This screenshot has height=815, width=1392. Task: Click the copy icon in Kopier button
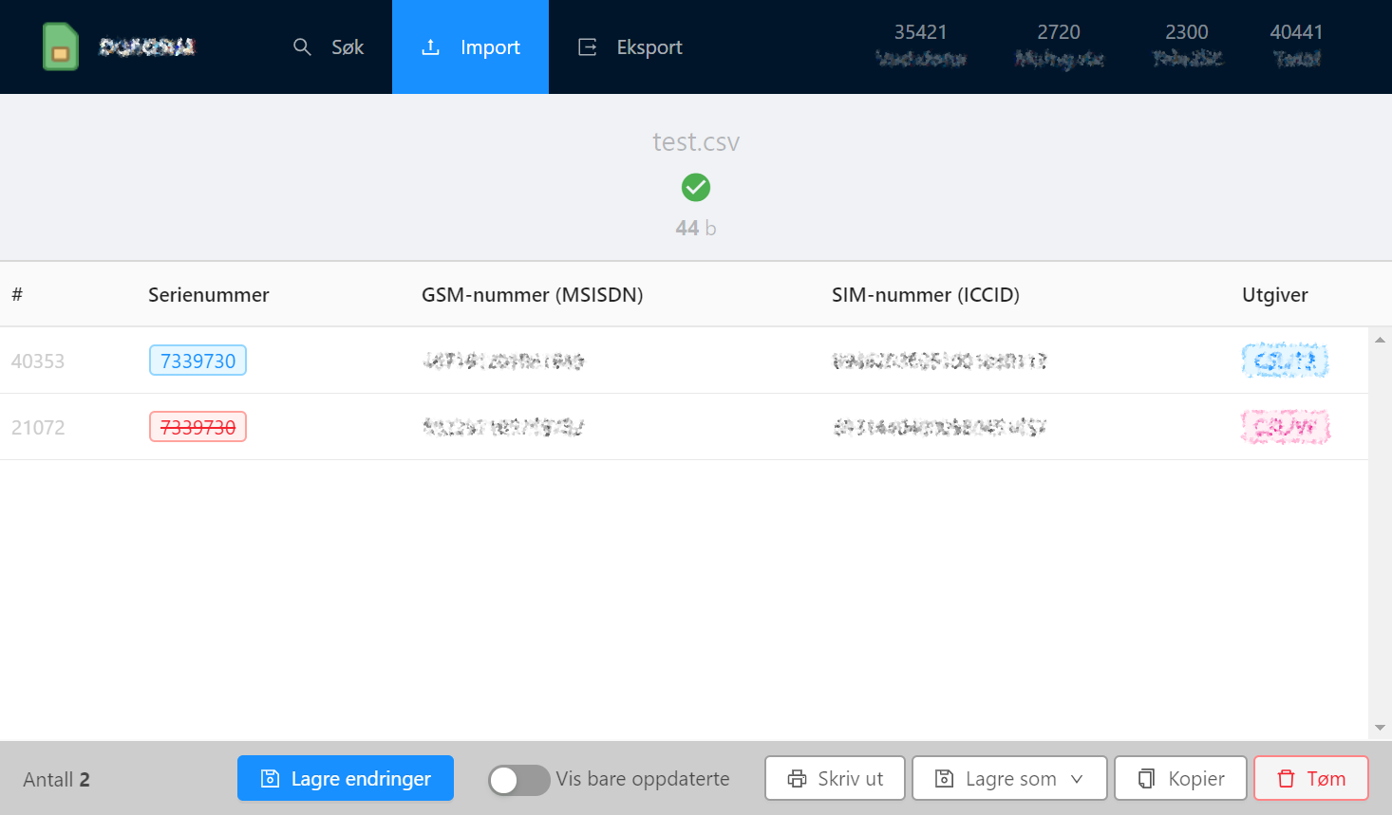click(1146, 779)
